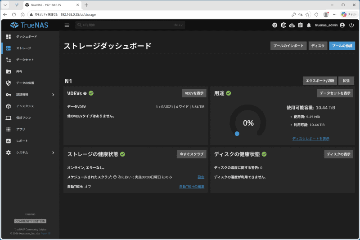
Task: Click the green check next to 用途
Action: coord(229,93)
